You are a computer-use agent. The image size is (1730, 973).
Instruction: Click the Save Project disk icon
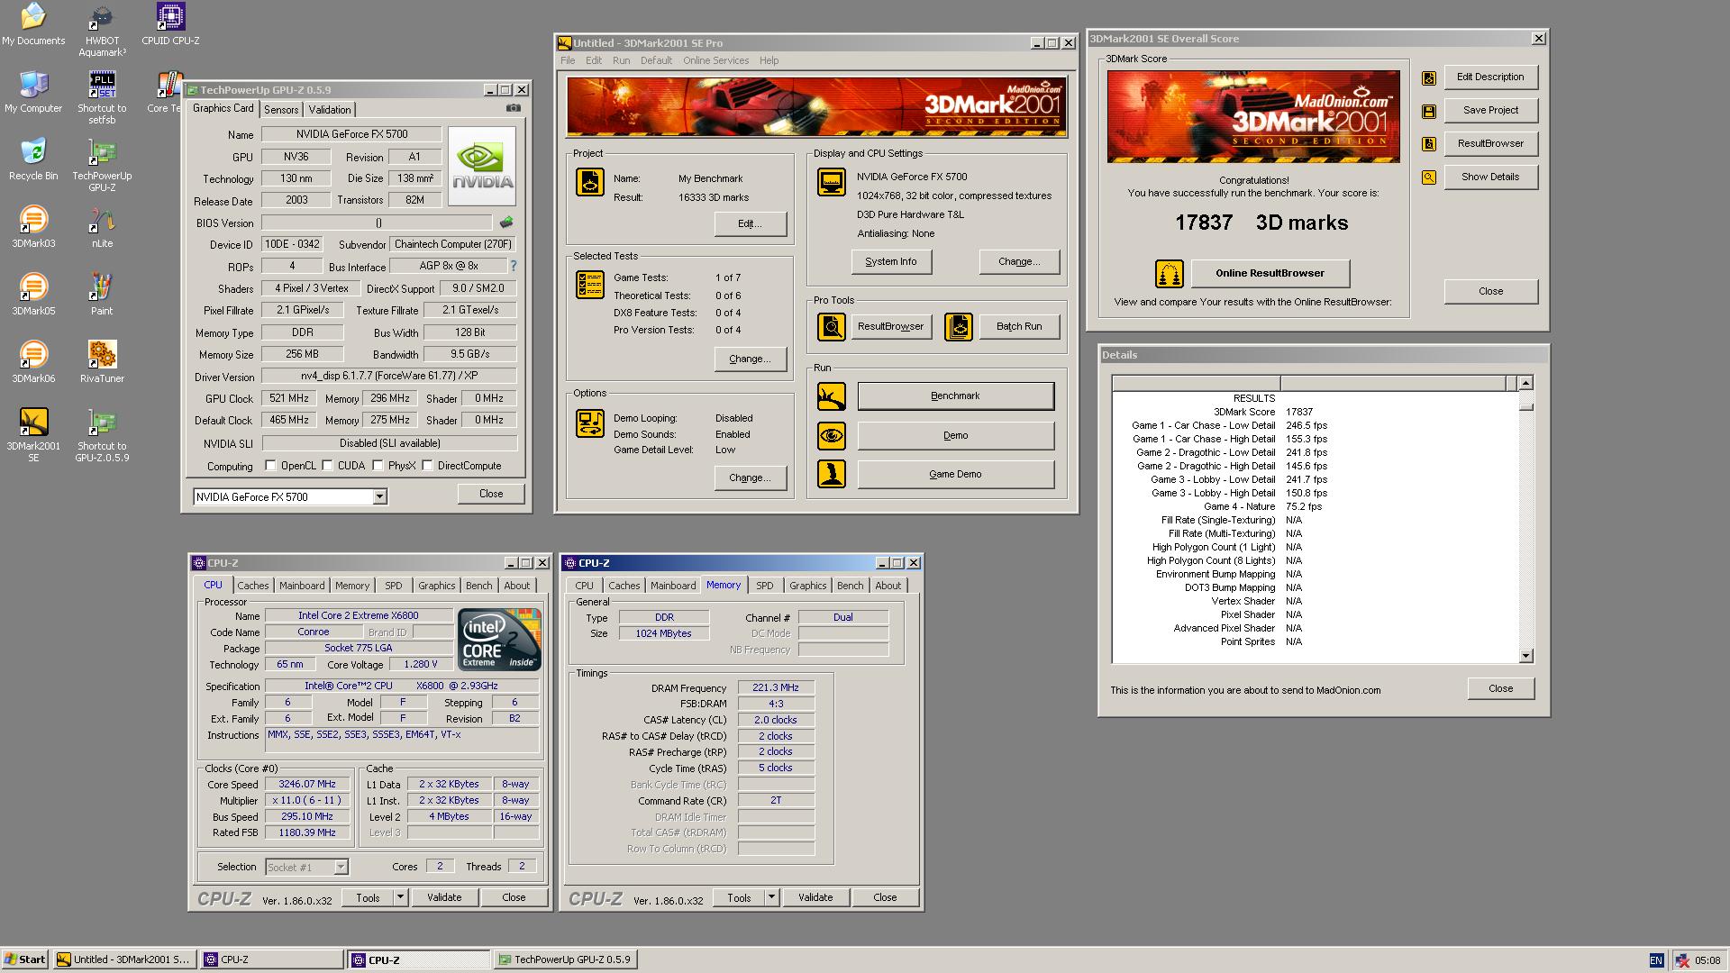(1429, 112)
